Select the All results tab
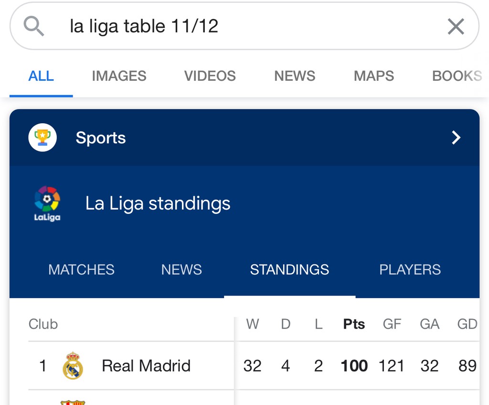 (x=41, y=76)
